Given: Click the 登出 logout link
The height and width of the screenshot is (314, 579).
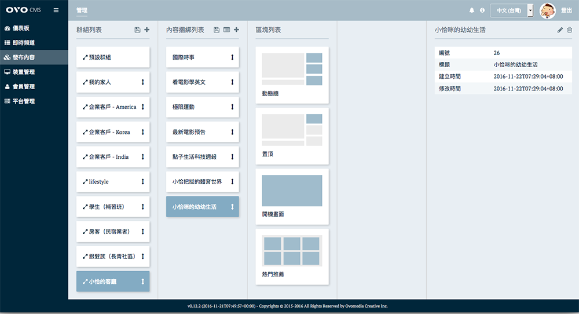Looking at the screenshot, I should 566,10.
